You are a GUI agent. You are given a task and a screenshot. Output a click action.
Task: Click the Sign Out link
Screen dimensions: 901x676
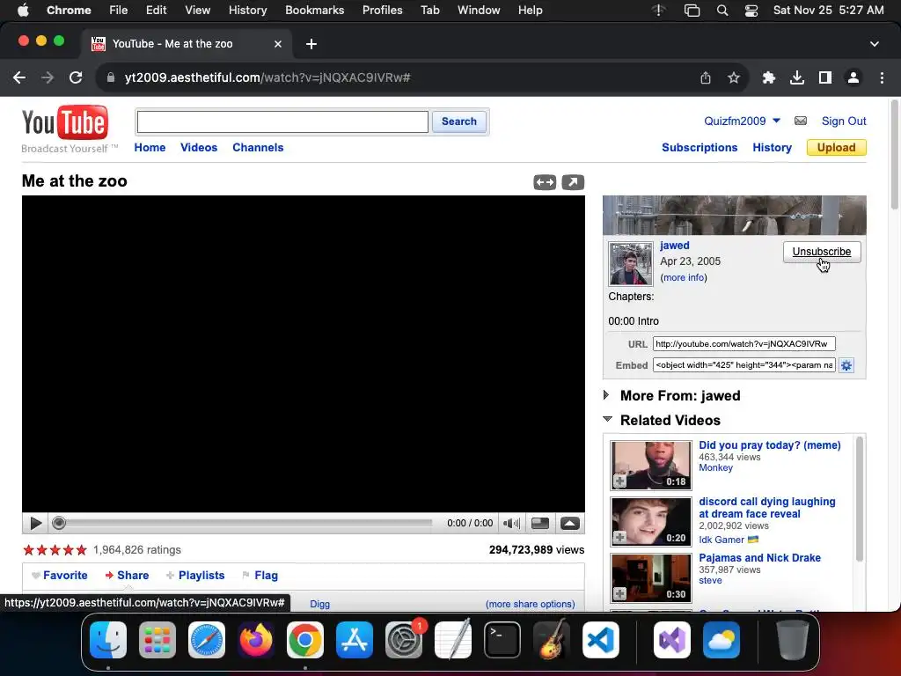(x=844, y=121)
